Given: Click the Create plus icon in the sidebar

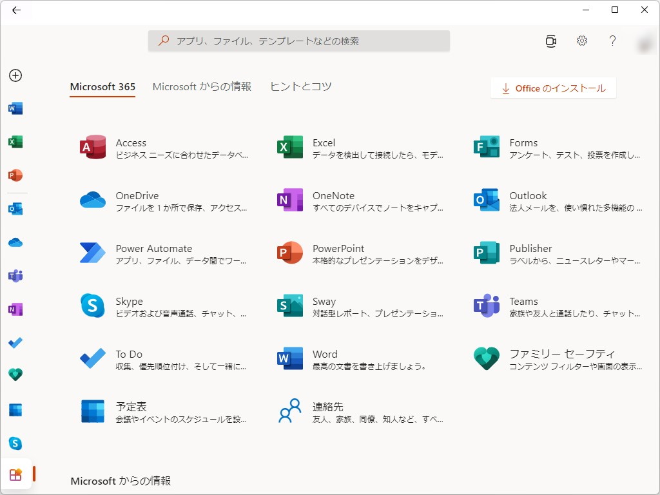Looking at the screenshot, I should point(15,75).
